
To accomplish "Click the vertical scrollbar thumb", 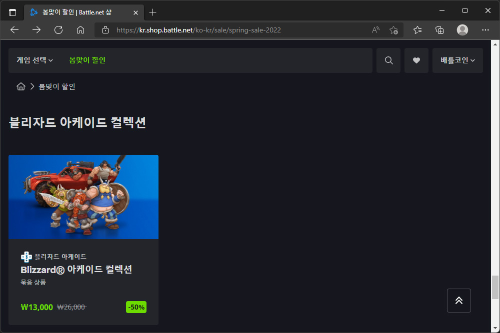I will pos(495,287).
